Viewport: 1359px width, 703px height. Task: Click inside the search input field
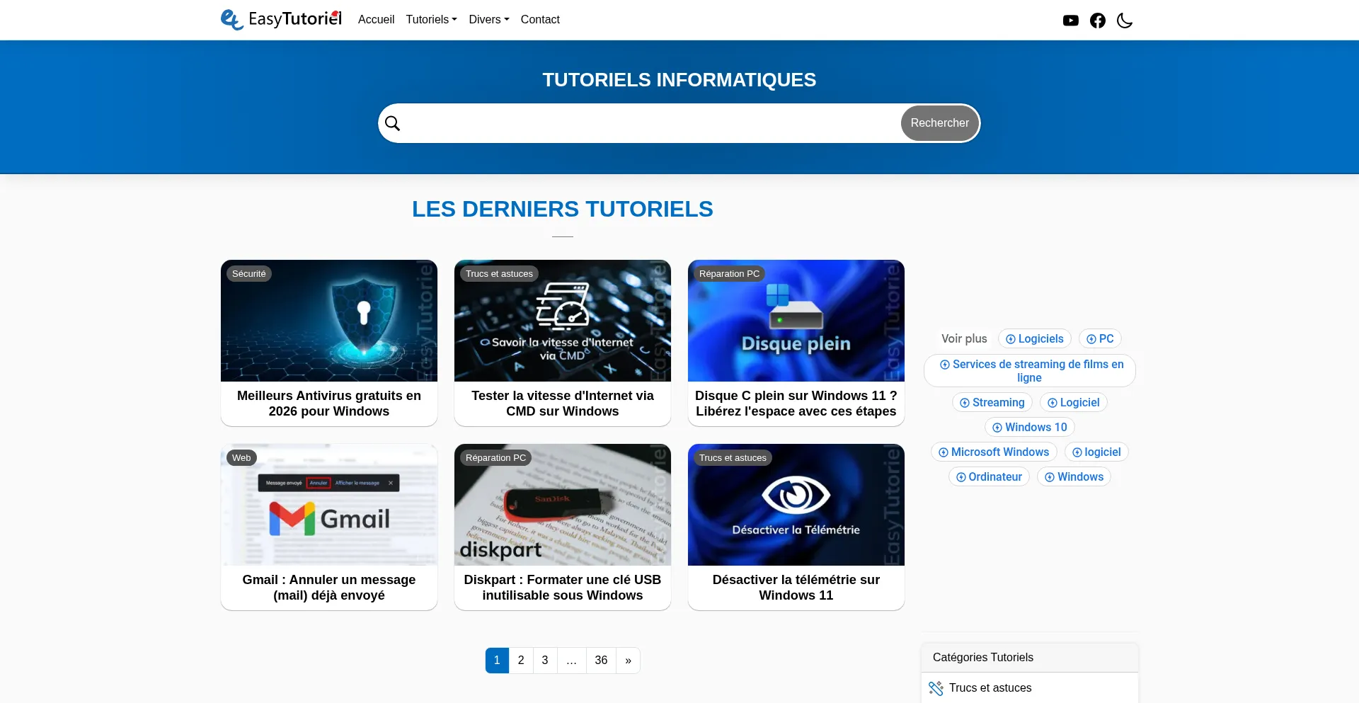tap(637, 122)
